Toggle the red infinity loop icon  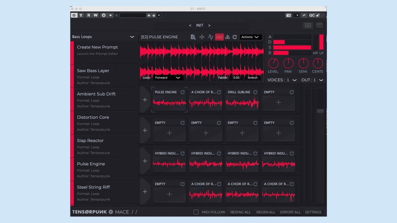point(219,37)
